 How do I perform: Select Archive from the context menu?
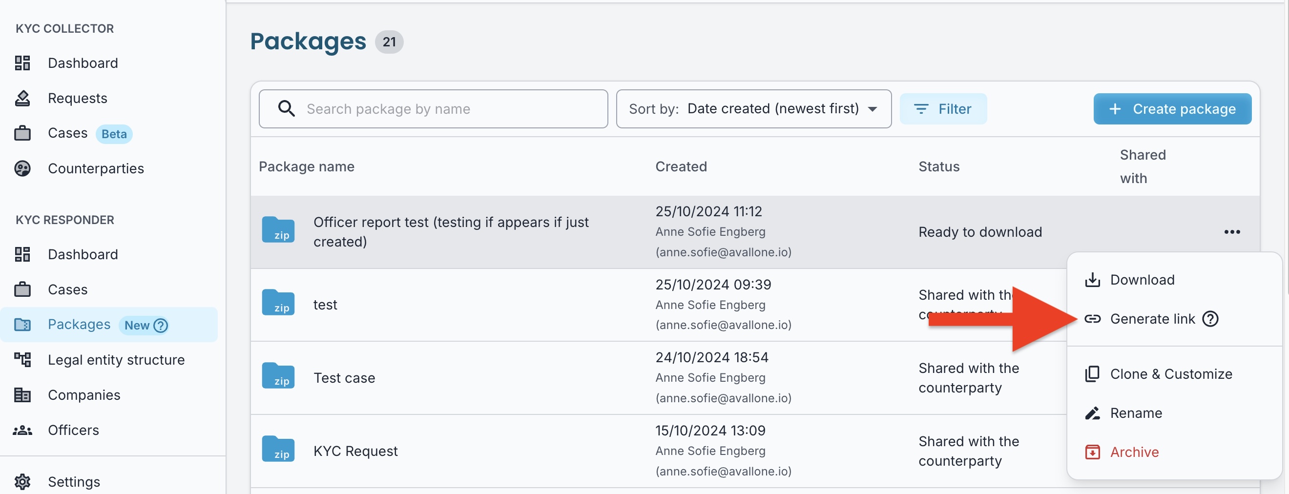click(x=1174, y=452)
